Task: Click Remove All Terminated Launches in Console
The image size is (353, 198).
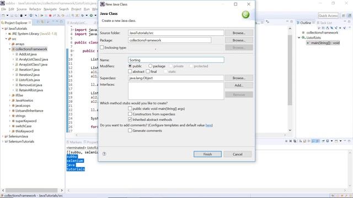Action: point(295,141)
